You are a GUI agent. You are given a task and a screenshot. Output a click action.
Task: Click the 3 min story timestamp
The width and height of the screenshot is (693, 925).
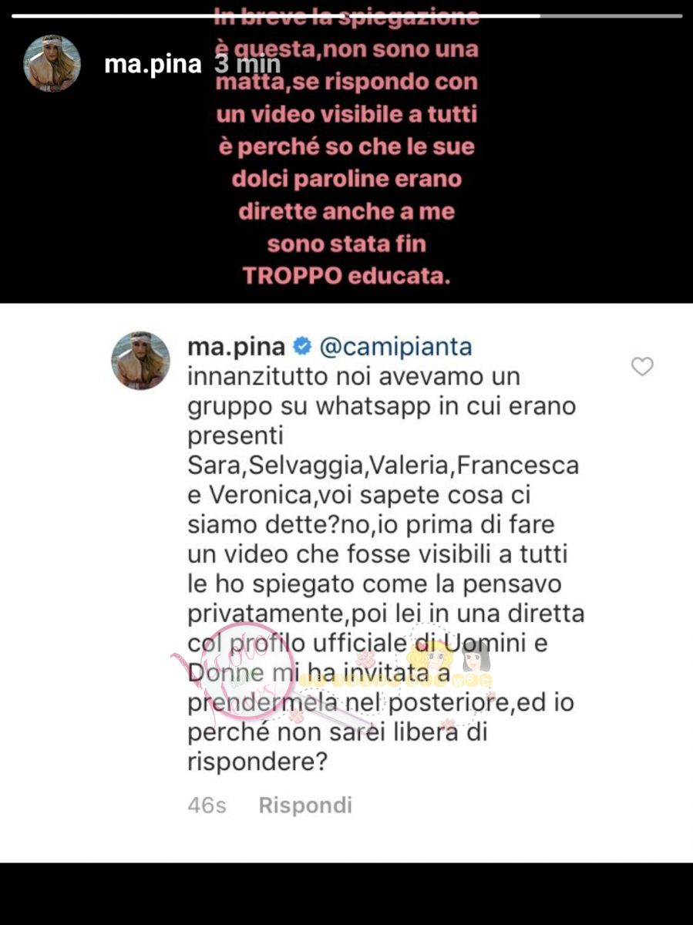point(248,64)
